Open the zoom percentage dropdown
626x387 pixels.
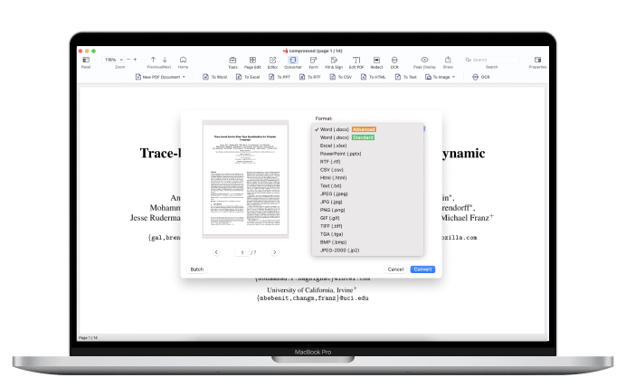(x=112, y=59)
